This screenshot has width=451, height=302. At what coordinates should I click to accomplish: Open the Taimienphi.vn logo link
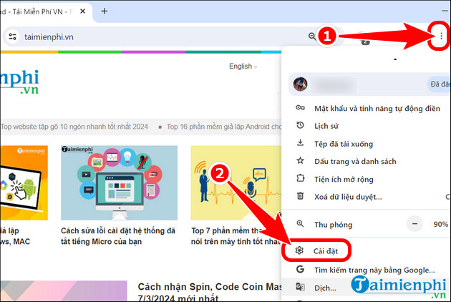[x=19, y=82]
